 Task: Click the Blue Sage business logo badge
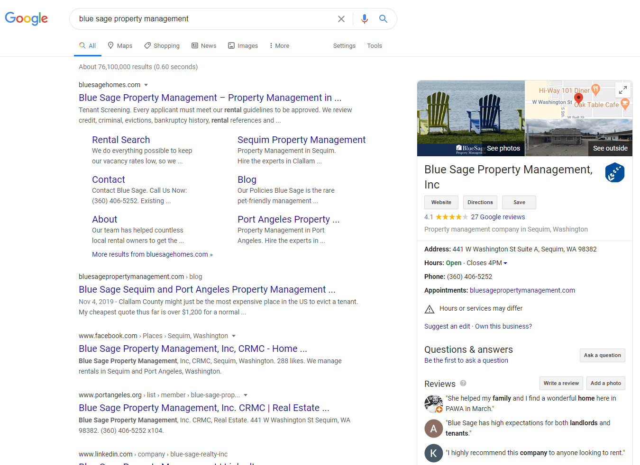pyautogui.click(x=614, y=173)
